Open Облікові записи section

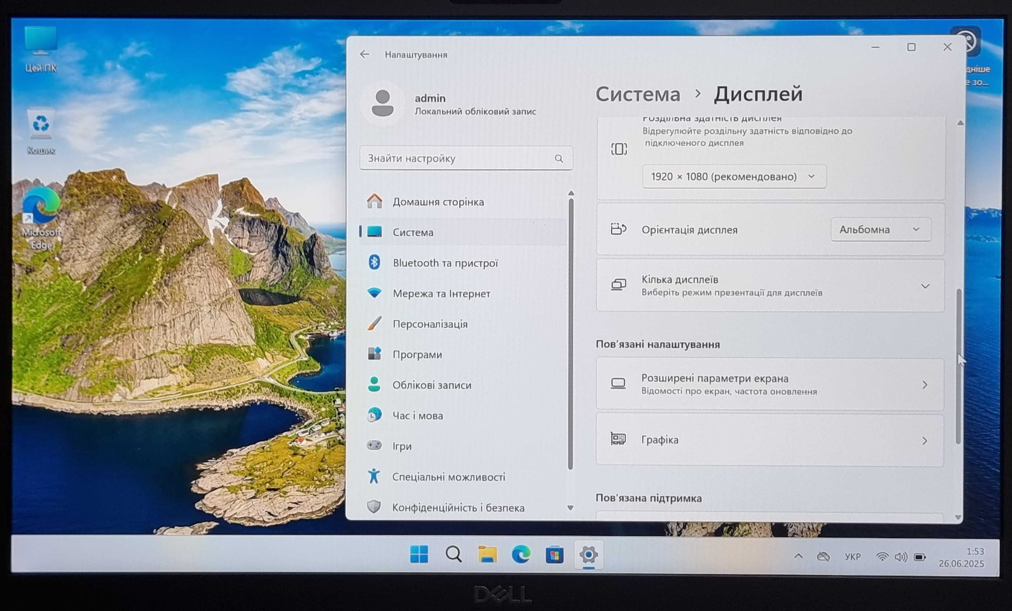463,385
